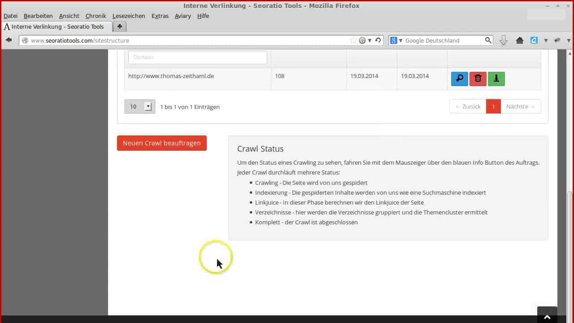
Task: Open the Bearbeiten menu
Action: click(x=38, y=16)
